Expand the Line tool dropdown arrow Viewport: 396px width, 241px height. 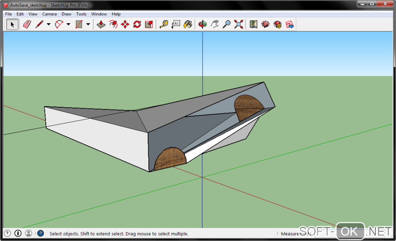coord(49,24)
